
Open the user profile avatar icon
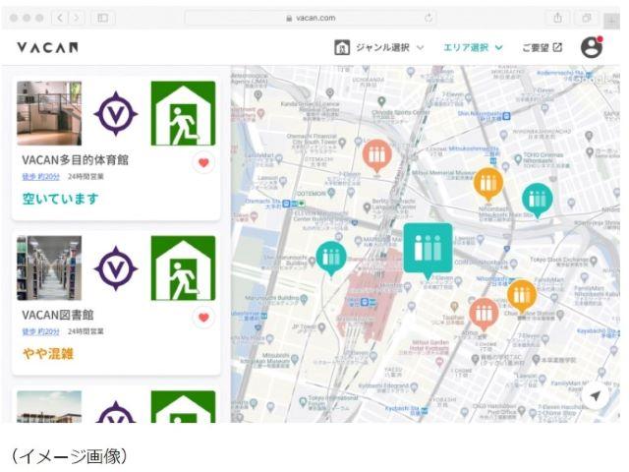pyautogui.click(x=591, y=47)
